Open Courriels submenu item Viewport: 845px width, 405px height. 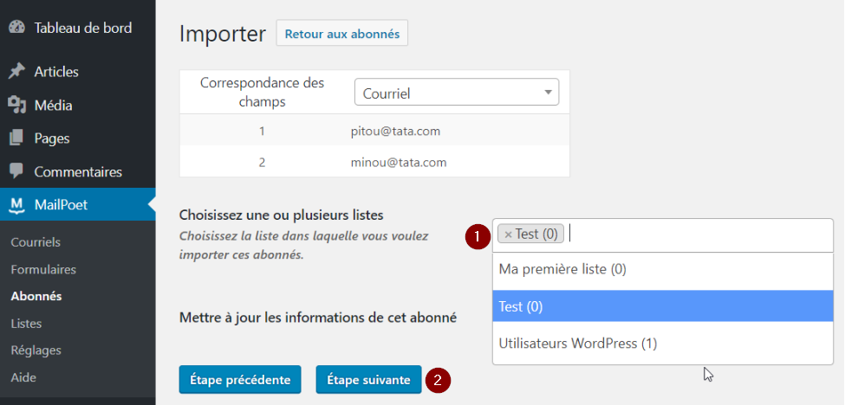point(36,242)
